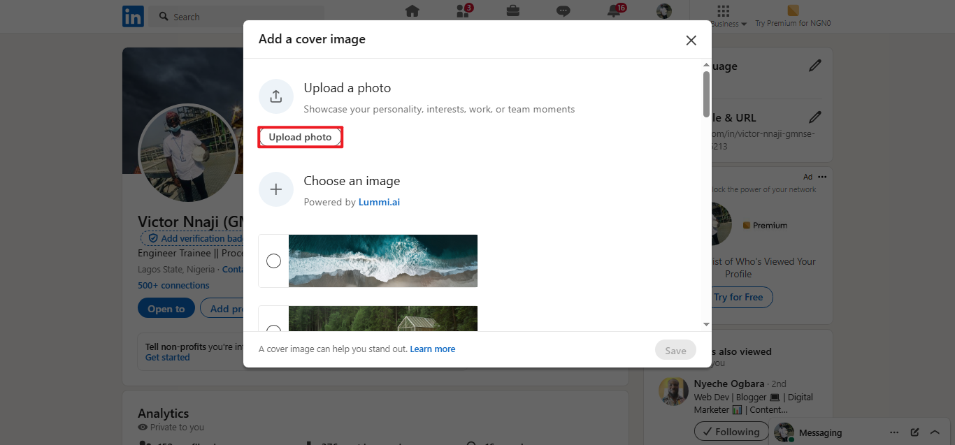Open Nyeche Ogbara's profile name
This screenshot has width=955, height=445.
pyautogui.click(x=730, y=384)
